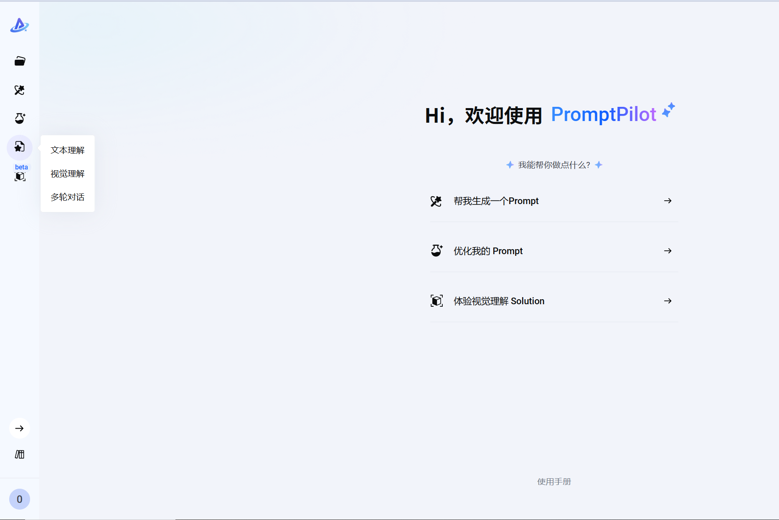The width and height of the screenshot is (779, 520).
Task: Select the magic wand Prompt generation sidebar icon
Action: pos(20,90)
